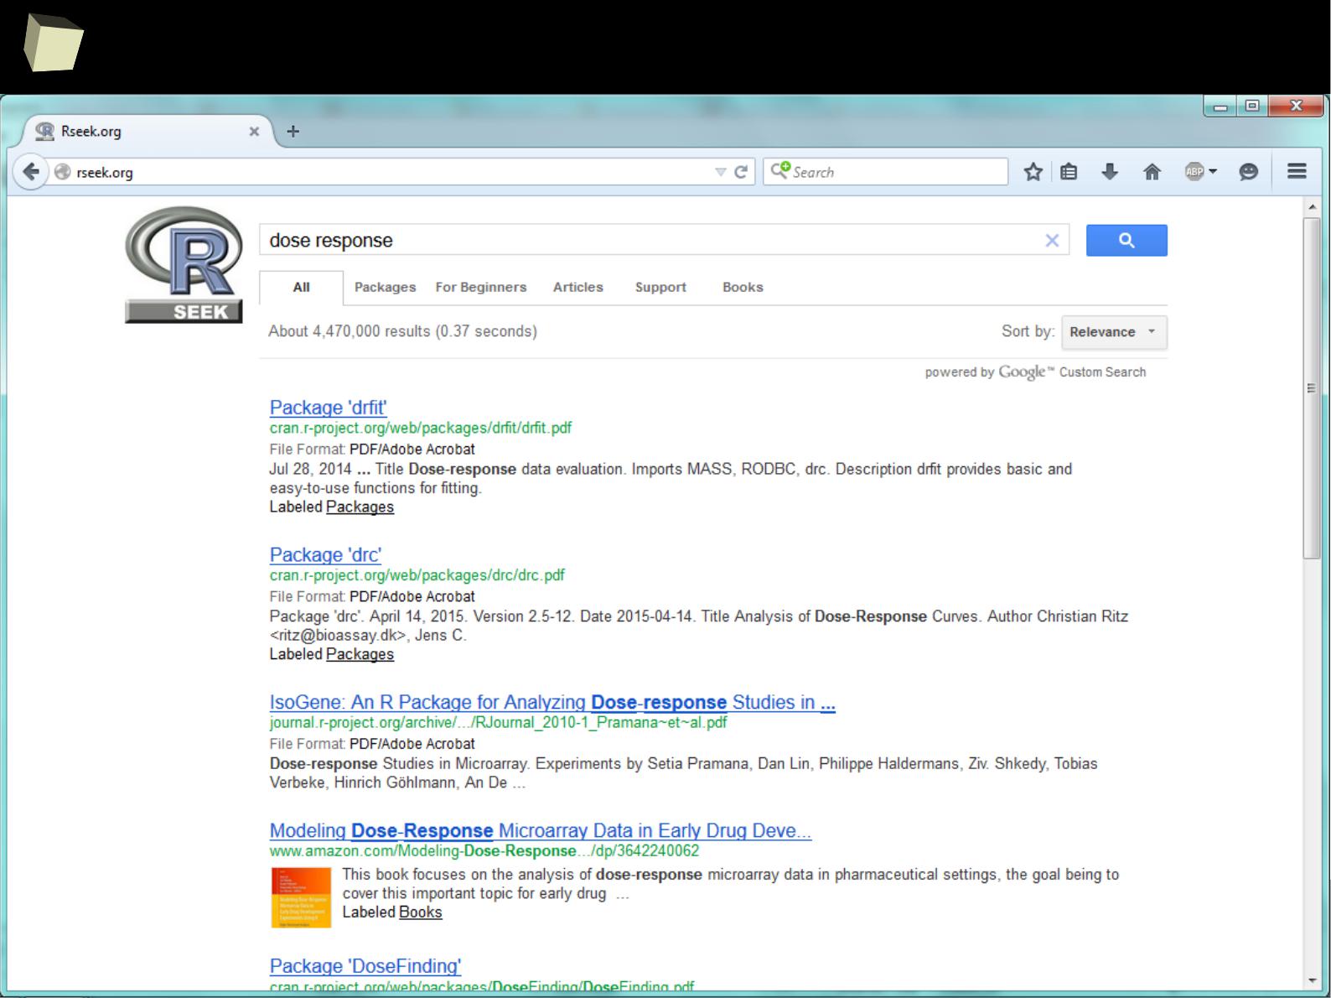Viewport: 1331px width, 998px height.
Task: Clear the dose response query
Action: pyautogui.click(x=1052, y=241)
